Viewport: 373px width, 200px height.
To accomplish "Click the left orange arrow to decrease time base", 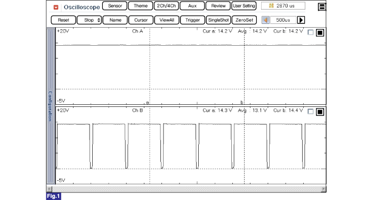I will [265, 20].
